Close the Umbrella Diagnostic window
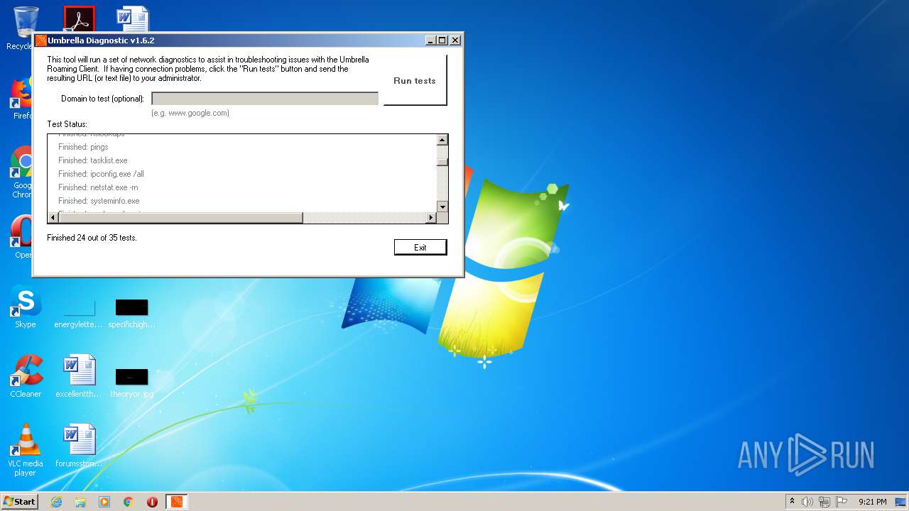This screenshot has height=511, width=909. coord(455,40)
